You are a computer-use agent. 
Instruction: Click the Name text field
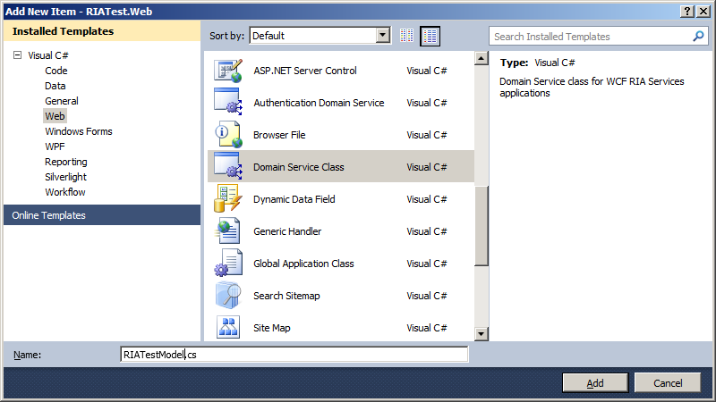(294, 355)
